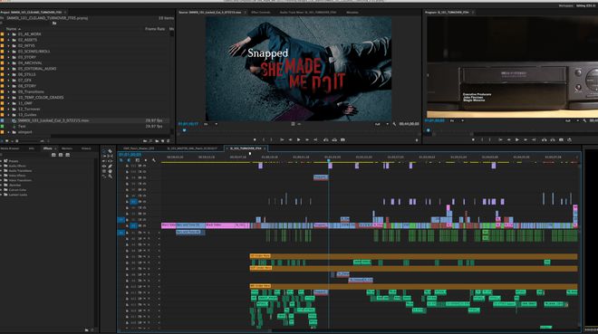The width and height of the screenshot is (598, 334).
Task: Export a frame from the Program monitor
Action: pyautogui.click(x=561, y=139)
